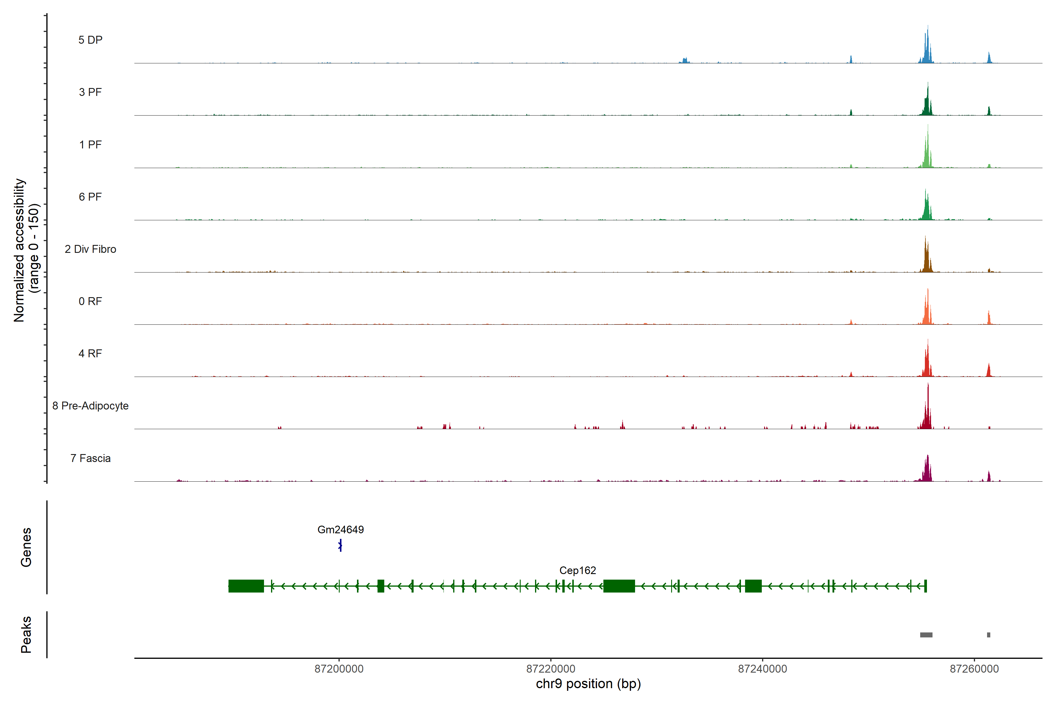Screen dimensions: 1056x704
Task: Click the leftmost Cep162 exon block
Action: (246, 586)
